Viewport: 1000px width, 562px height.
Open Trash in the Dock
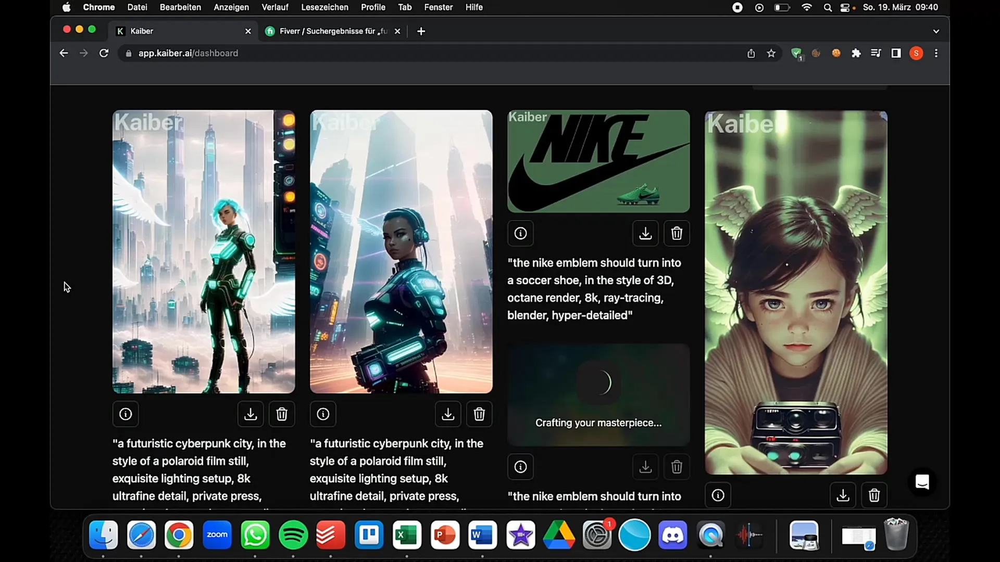pos(896,534)
